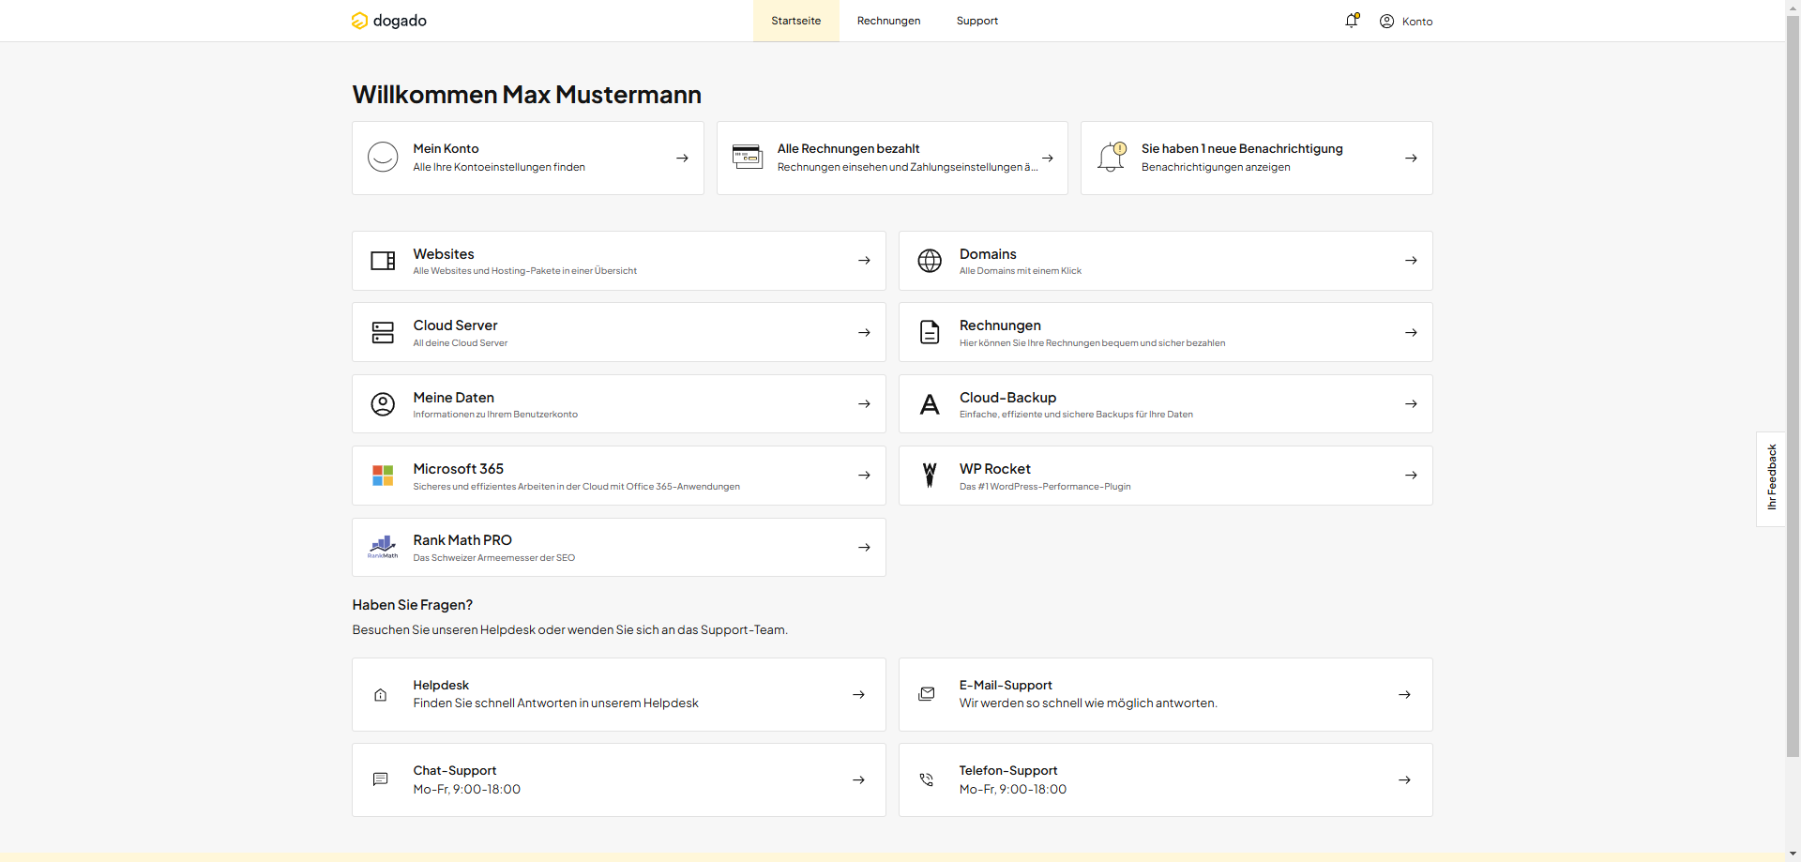1801x862 pixels.
Task: Open the Rechnungen navigation tab
Action: 888,21
